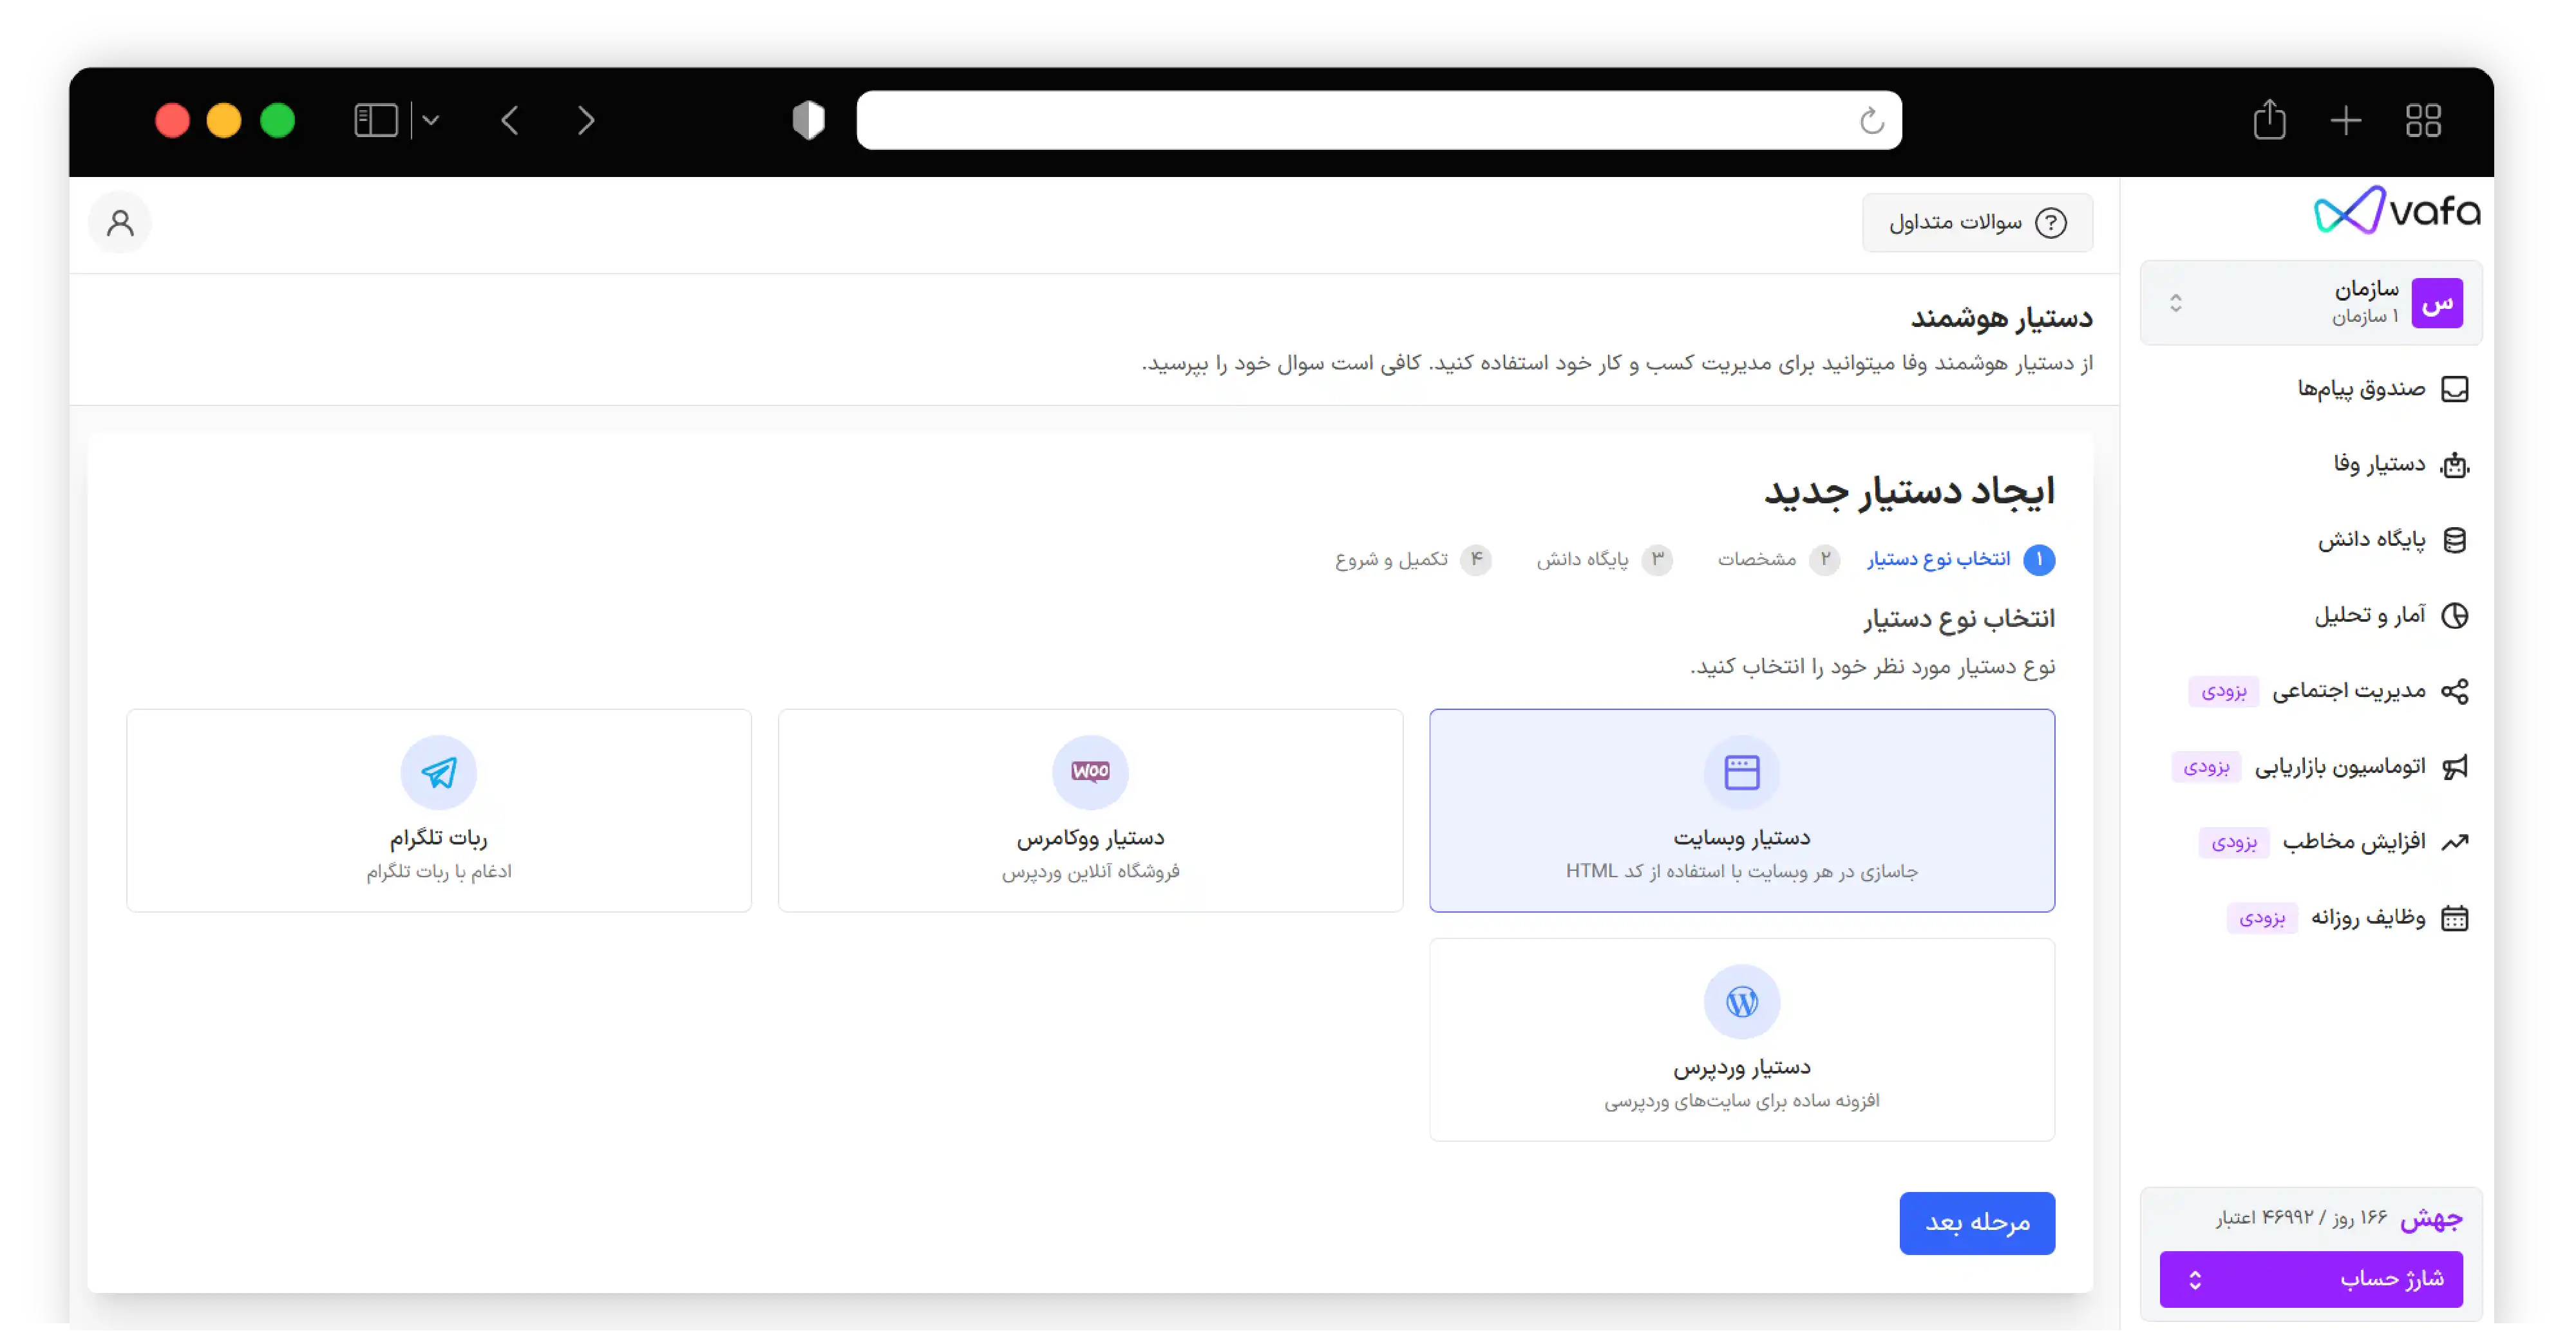
Task: Click the browser address bar
Action: (1379, 121)
